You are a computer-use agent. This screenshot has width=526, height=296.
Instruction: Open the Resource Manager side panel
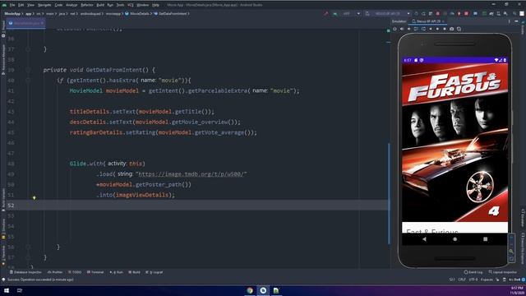point(3,60)
